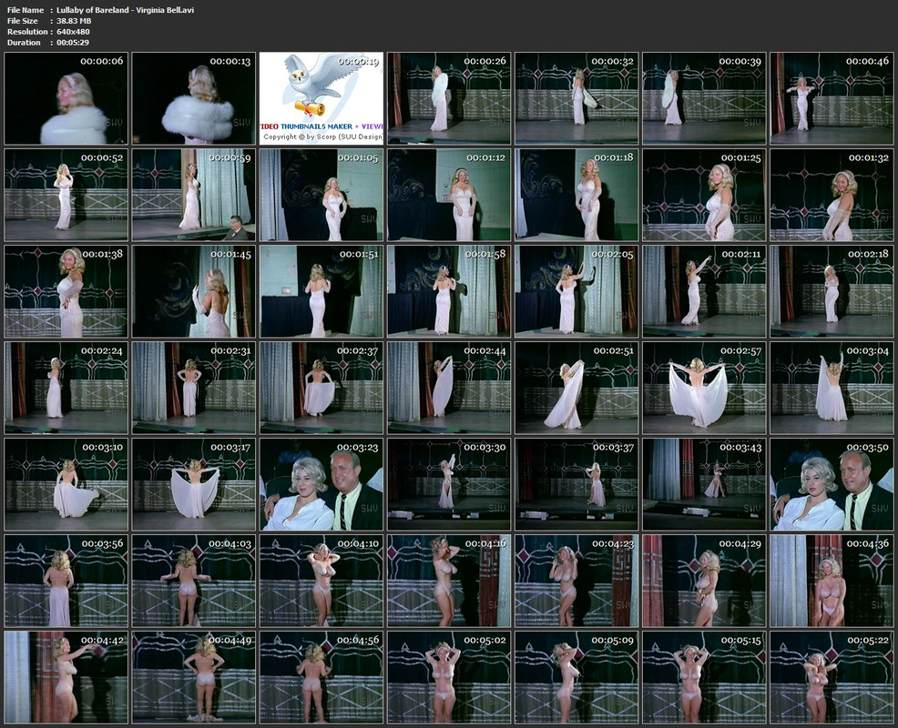Select the frame at 00:03:23
The width and height of the screenshot is (898, 728).
[321, 484]
